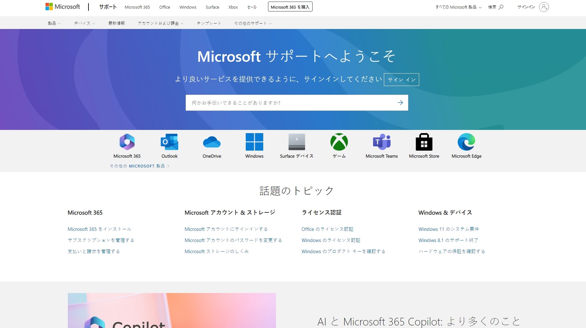Select the Windows logo icon
This screenshot has width=586, height=328.
[254, 142]
